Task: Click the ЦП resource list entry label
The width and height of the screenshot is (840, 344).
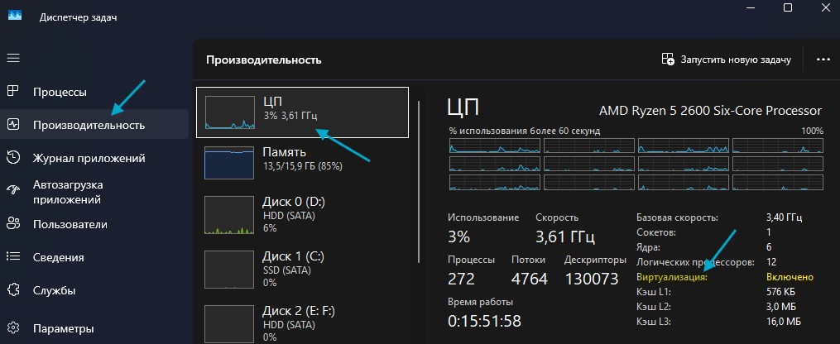Action: [x=272, y=101]
